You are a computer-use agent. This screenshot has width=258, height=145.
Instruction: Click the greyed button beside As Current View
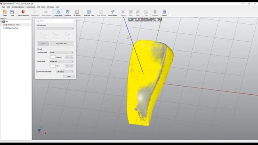43,43
